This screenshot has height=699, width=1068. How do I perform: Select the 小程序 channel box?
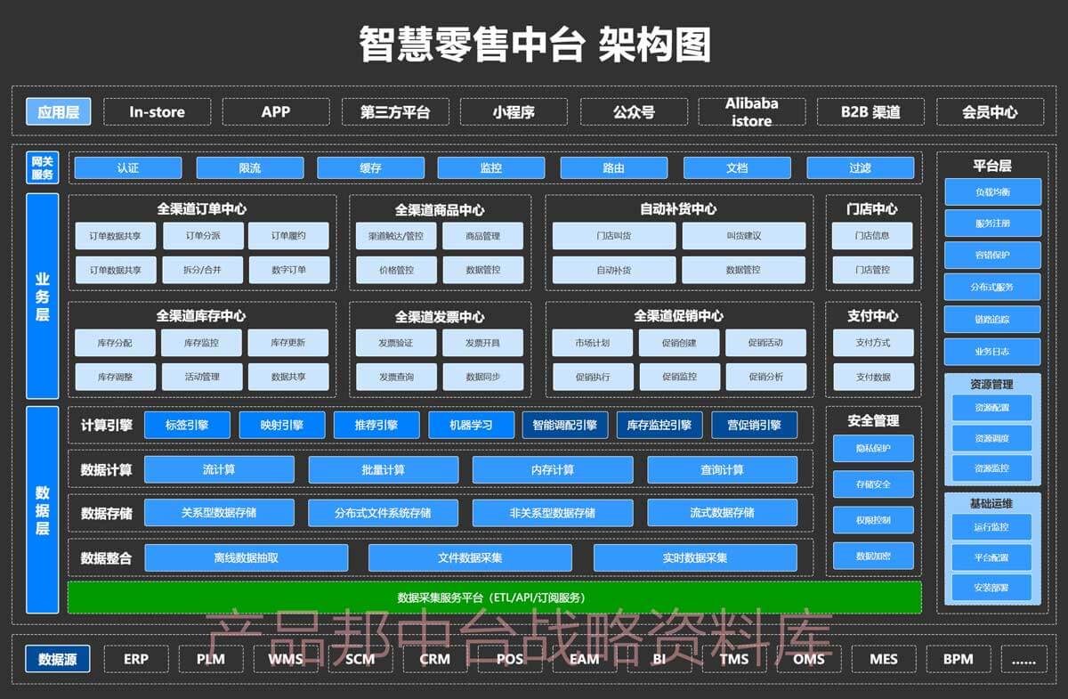coord(514,112)
